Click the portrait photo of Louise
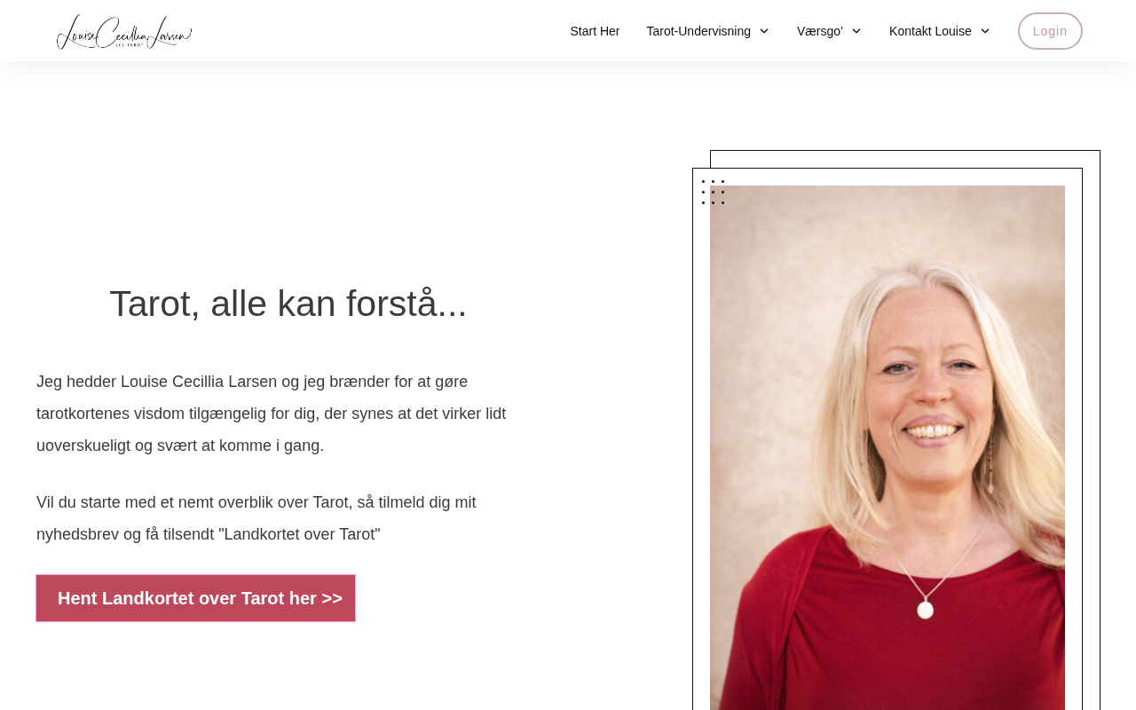The image size is (1136, 710). [887, 447]
